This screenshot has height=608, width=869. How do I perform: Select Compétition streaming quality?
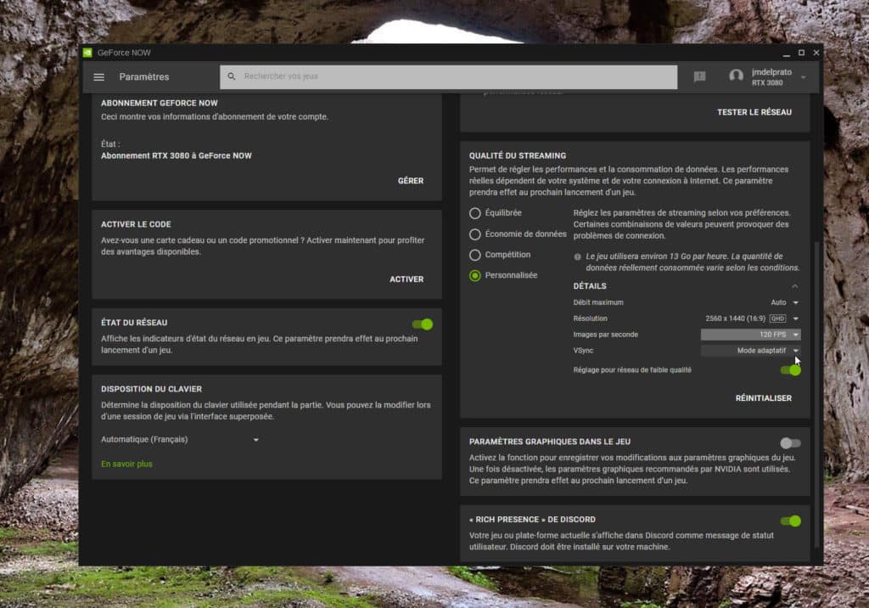475,256
